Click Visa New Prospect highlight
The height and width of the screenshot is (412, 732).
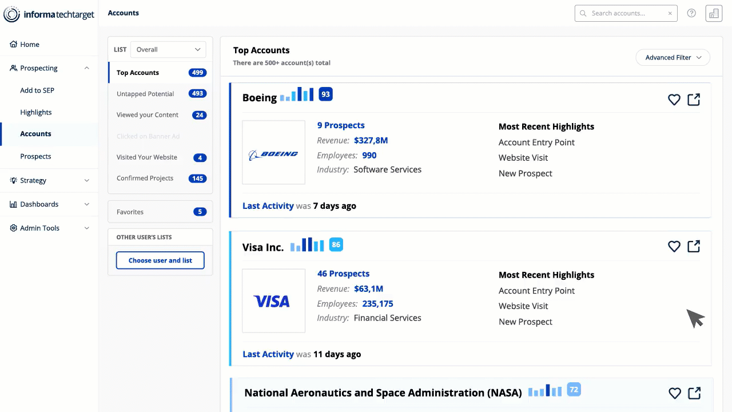coord(526,322)
